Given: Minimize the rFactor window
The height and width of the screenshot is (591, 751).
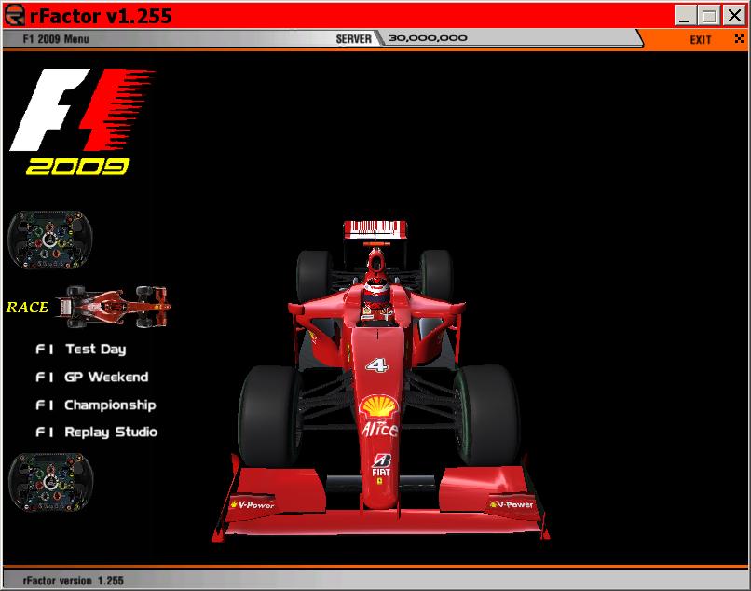Looking at the screenshot, I should 685,15.
